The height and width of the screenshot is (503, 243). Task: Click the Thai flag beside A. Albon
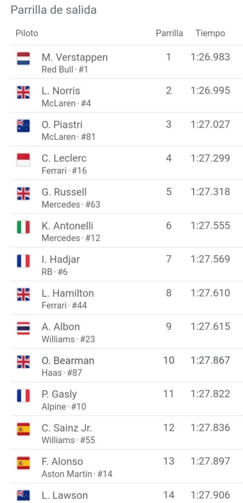point(23,328)
